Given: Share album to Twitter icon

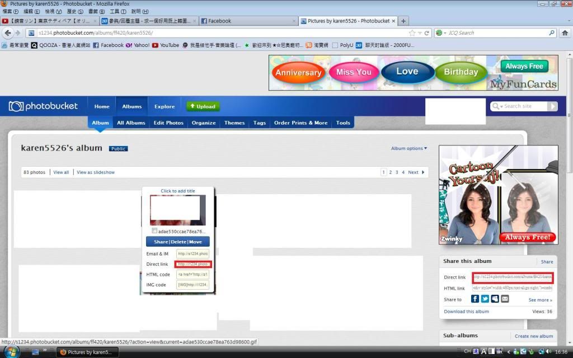Looking at the screenshot, I should (485, 299).
